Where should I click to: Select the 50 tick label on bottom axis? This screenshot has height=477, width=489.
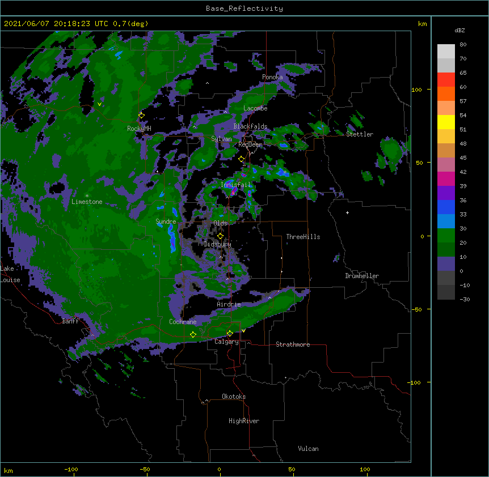292,469
